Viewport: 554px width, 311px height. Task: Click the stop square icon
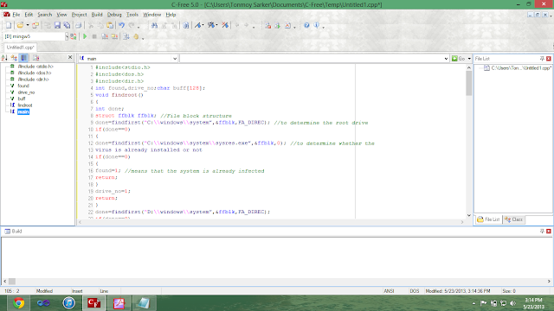click(x=94, y=36)
